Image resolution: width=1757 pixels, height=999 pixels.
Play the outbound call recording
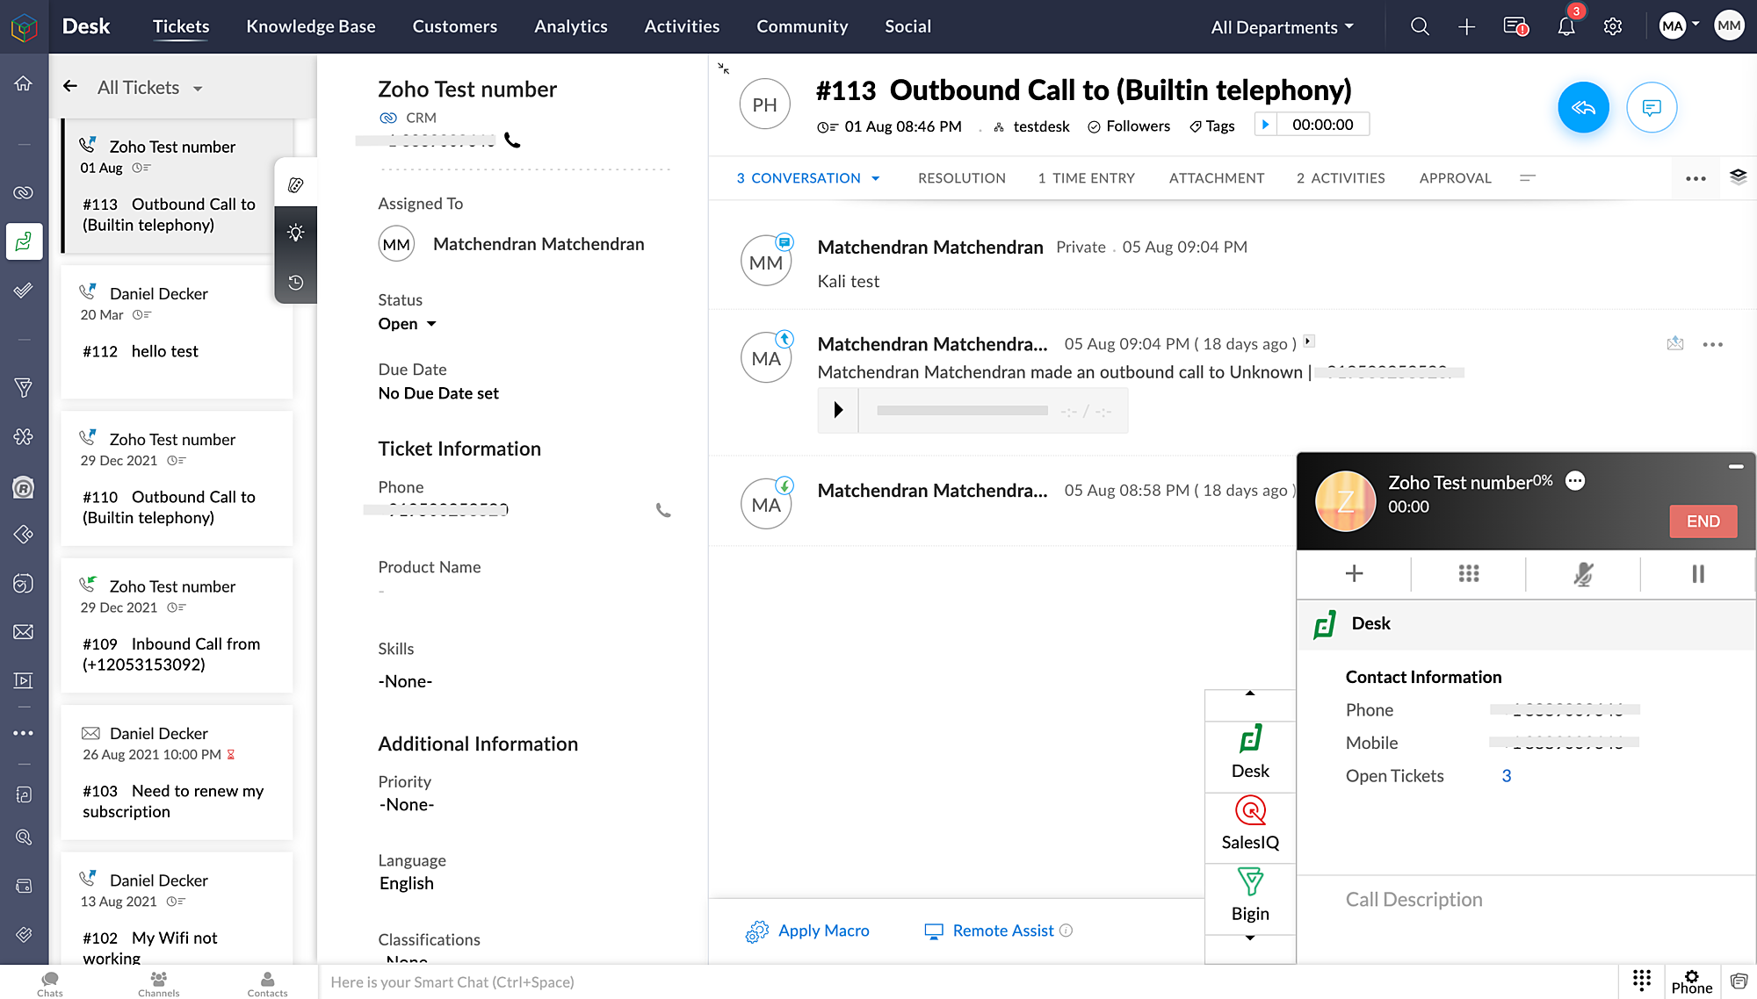(838, 410)
